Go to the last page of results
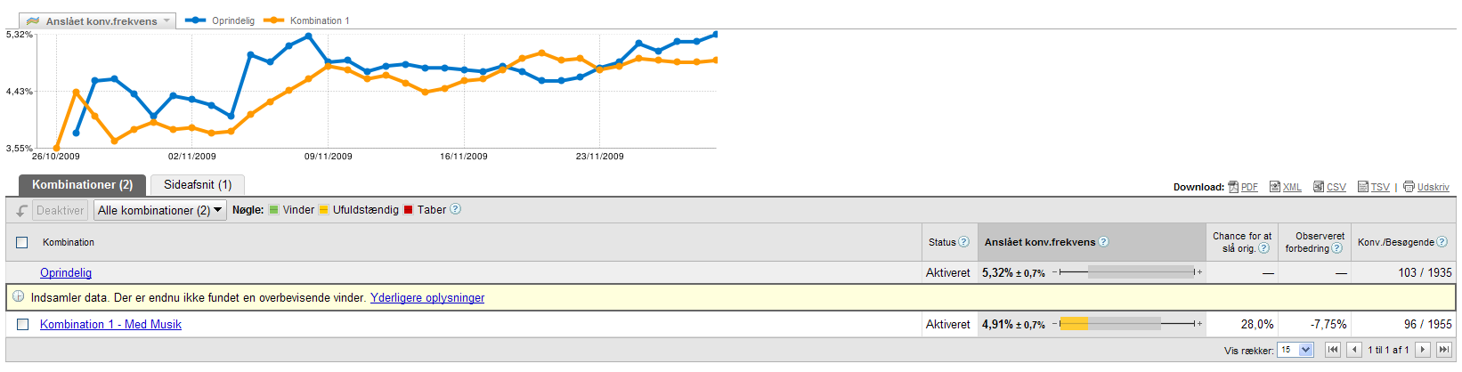The width and height of the screenshot is (1462, 372). [1443, 350]
